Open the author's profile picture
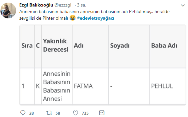188x117 pixels. (10, 11)
